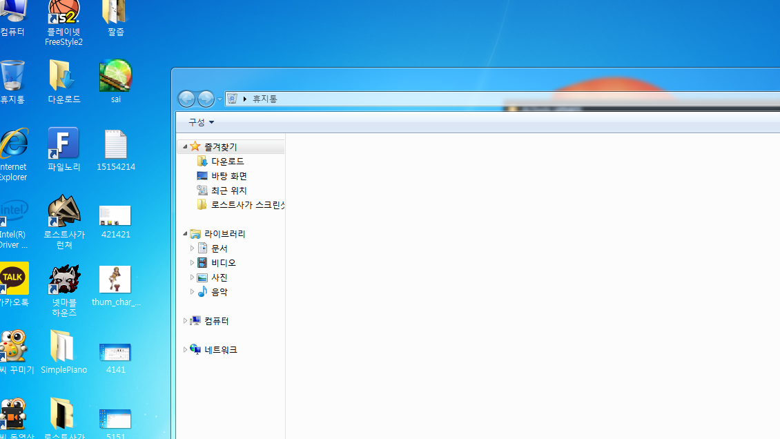Select 문서 library
The width and height of the screenshot is (780, 439).
pyautogui.click(x=220, y=248)
